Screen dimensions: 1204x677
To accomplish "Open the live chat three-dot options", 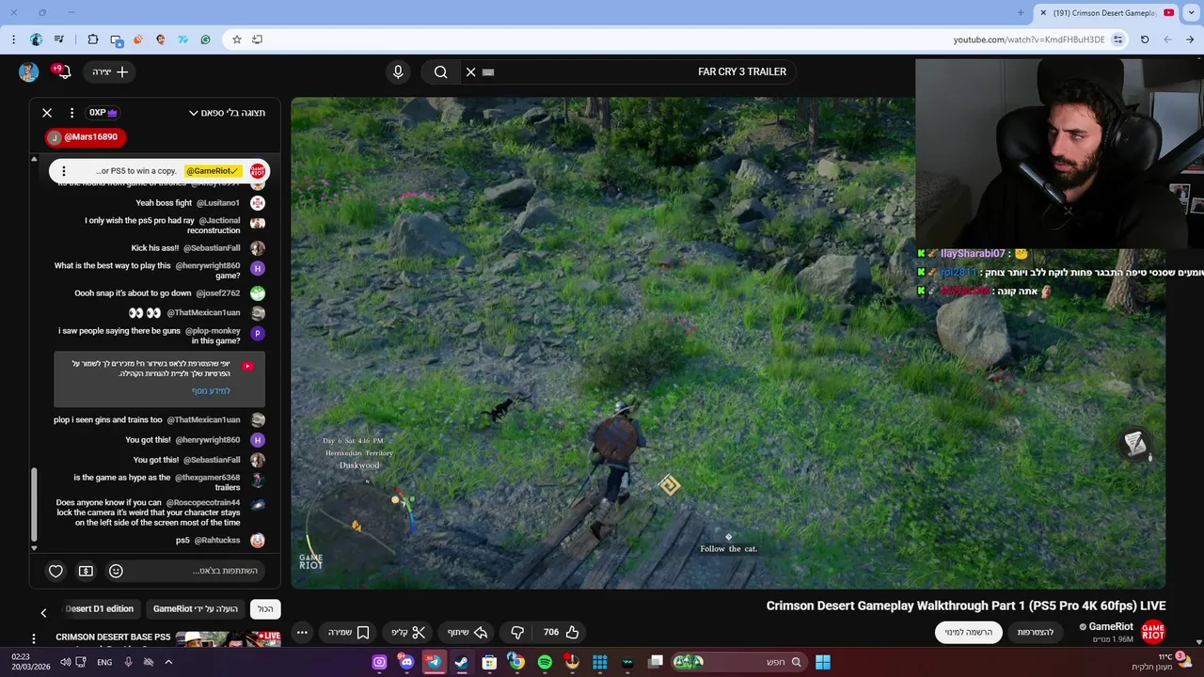I will (71, 113).
